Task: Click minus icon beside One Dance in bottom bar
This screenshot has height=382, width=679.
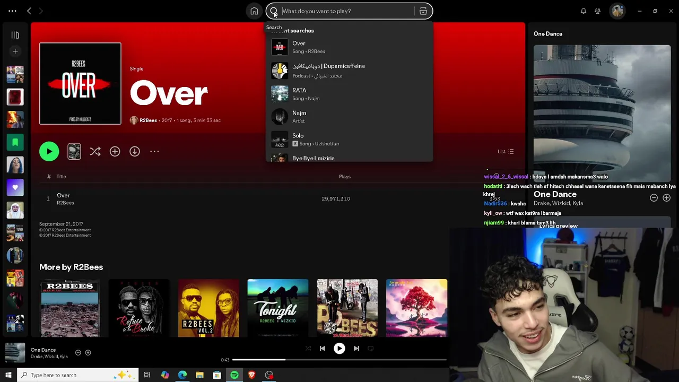Action: point(78,352)
